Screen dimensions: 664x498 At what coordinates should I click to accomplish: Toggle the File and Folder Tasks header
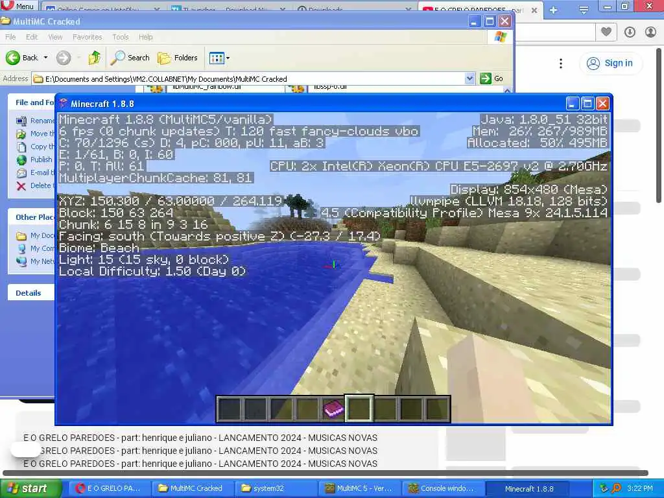coord(31,102)
